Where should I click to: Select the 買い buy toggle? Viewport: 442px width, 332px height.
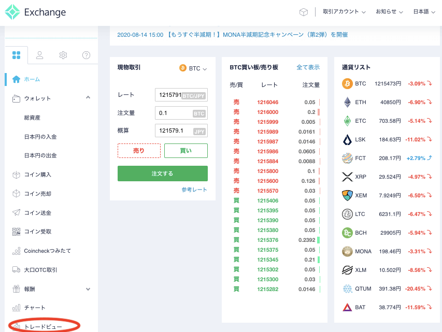pos(186,151)
